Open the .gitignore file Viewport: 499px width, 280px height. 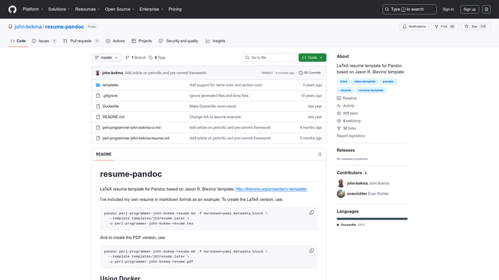coord(110,96)
